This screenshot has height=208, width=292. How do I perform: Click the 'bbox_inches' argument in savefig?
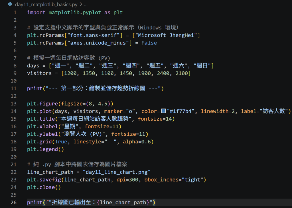coord(161,180)
